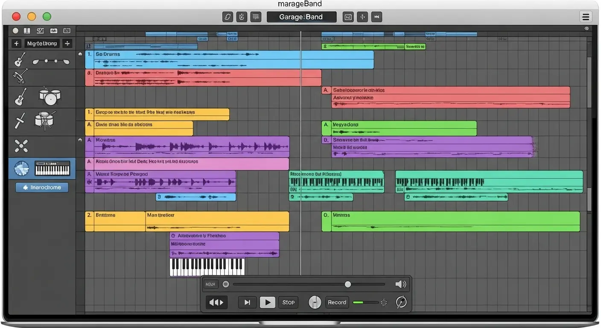The height and width of the screenshot is (328, 601).
Task: Click the divide symbol button beside Nigrtelbronp
Action: point(67,44)
